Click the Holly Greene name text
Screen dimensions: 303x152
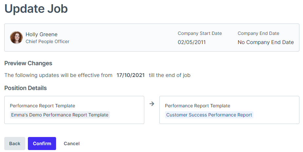41,34
